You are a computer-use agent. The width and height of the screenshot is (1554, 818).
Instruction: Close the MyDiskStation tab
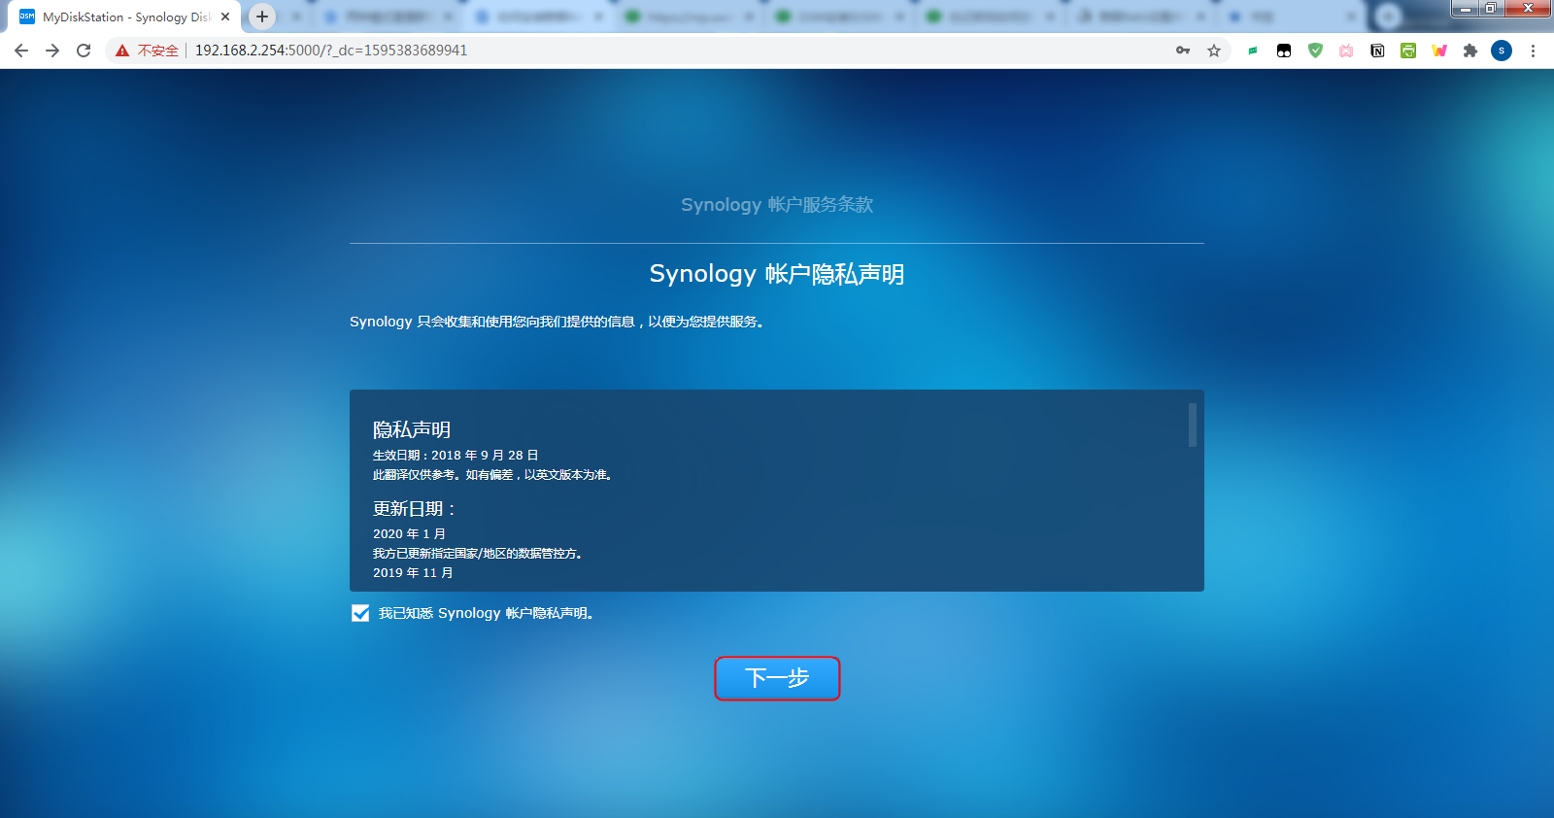point(225,17)
